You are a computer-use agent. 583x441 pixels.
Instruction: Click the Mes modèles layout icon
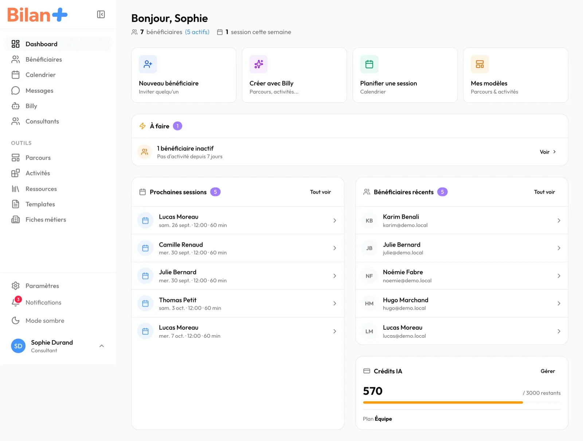point(480,64)
